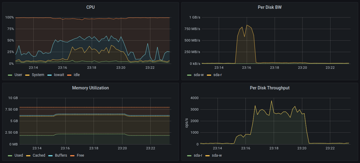Toggle the Buffers label in the Memory legend
The height and width of the screenshot is (163, 360).
click(60, 155)
